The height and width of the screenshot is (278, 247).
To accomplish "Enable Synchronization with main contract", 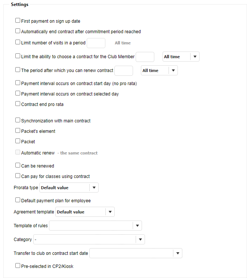I will click(18, 121).
